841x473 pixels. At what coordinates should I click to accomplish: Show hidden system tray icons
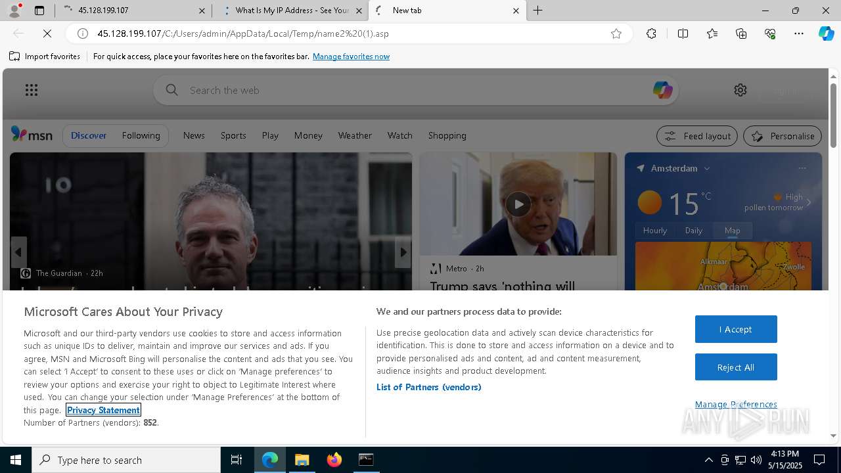click(708, 460)
